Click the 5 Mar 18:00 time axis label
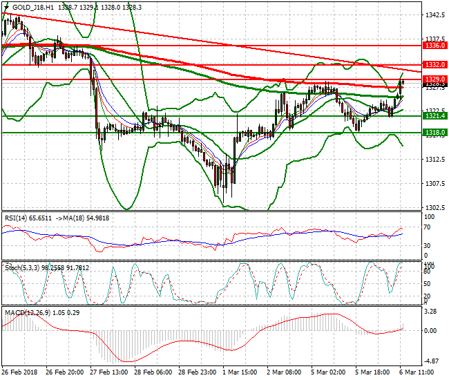This screenshot has height=380, width=449. tap(372, 372)
